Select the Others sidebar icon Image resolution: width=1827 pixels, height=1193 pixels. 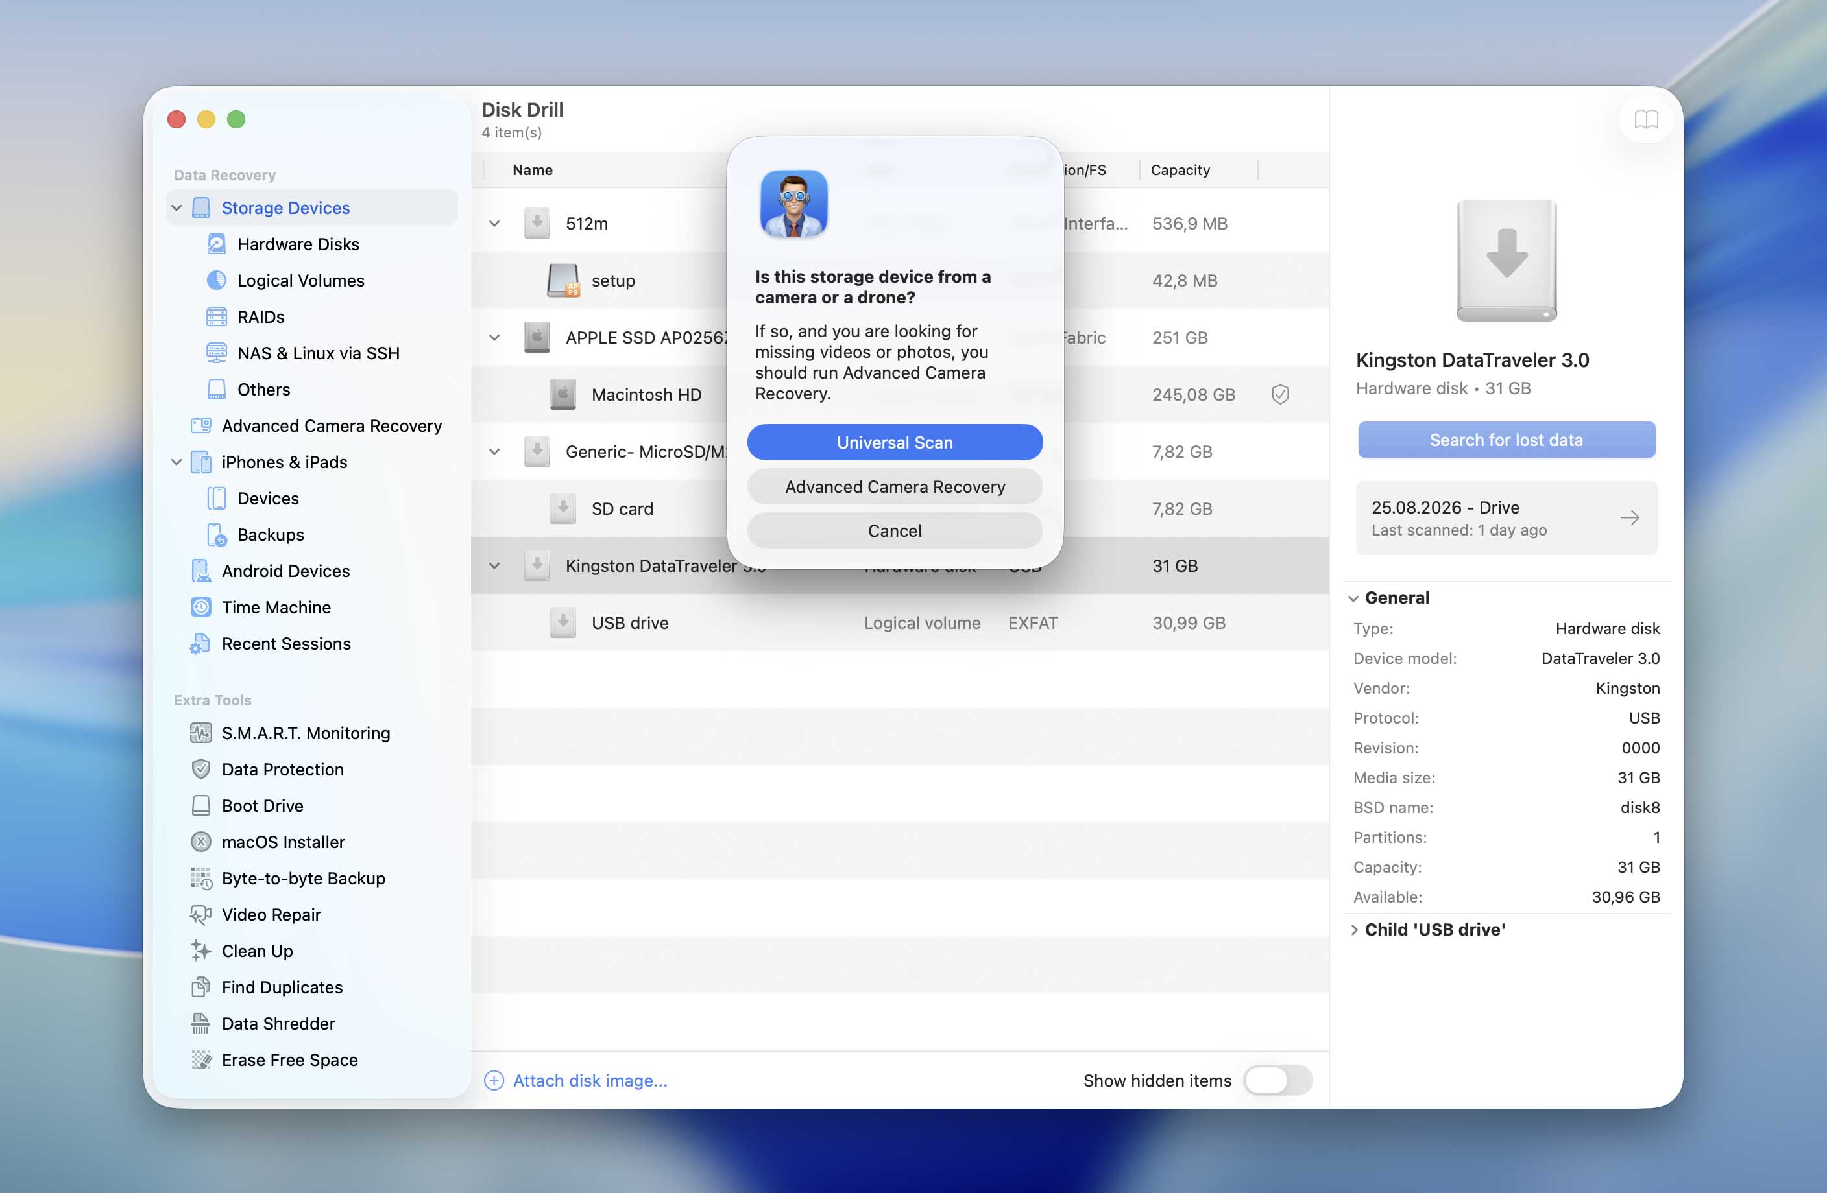217,389
